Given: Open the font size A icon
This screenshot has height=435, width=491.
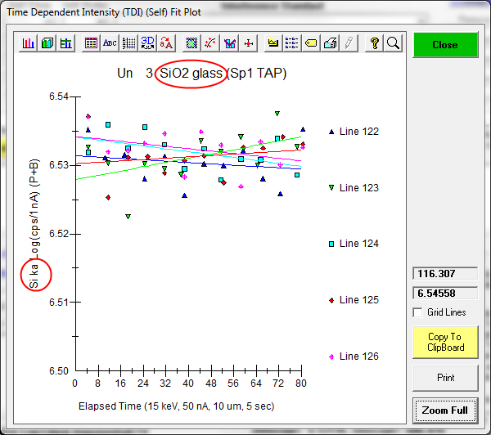Looking at the screenshot, I should [166, 43].
